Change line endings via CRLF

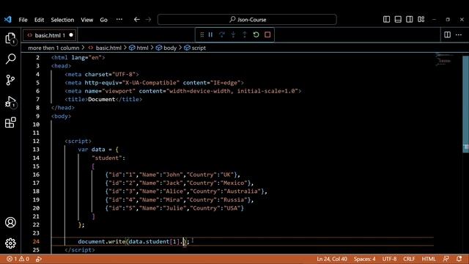[409, 259]
